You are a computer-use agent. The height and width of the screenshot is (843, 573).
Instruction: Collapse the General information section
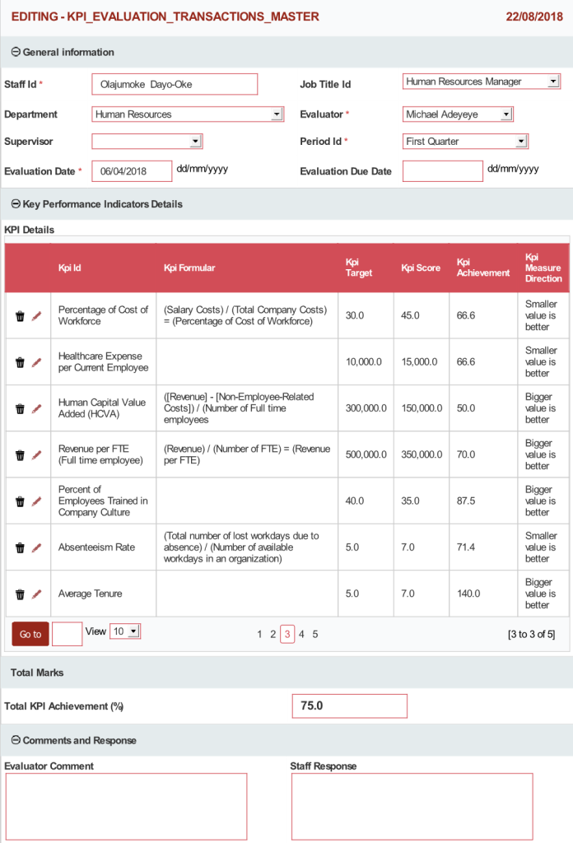(16, 52)
